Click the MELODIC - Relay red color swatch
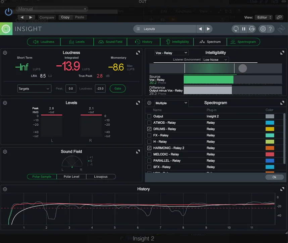The width and height of the screenshot is (288, 243). coord(270,154)
